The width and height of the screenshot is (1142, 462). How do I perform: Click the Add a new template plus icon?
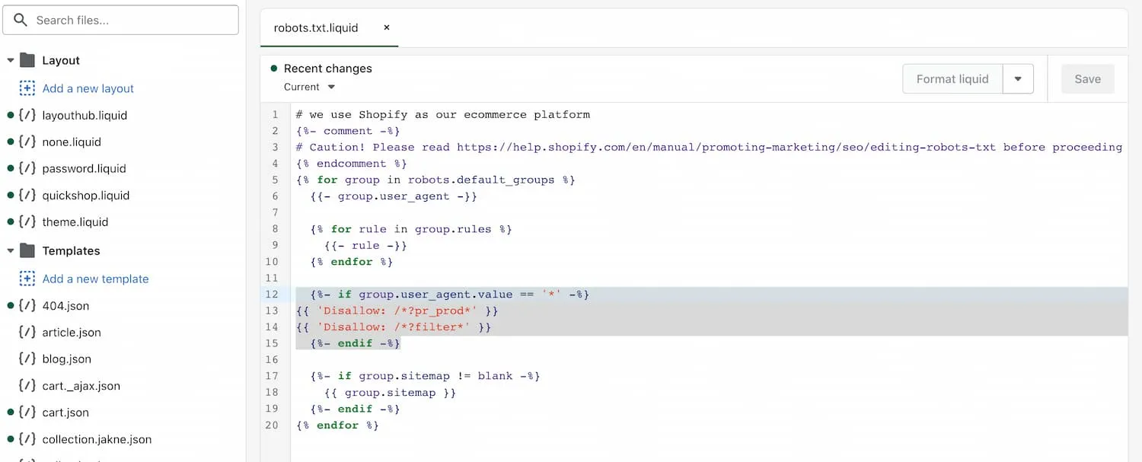pyautogui.click(x=27, y=279)
